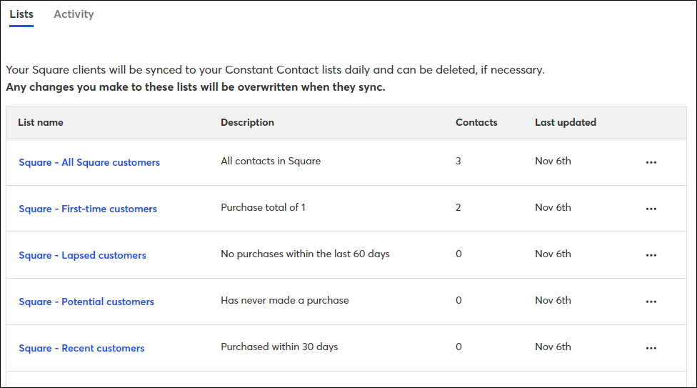Click contact count 0 for Potential customers
The width and height of the screenshot is (697, 388).
458,300
